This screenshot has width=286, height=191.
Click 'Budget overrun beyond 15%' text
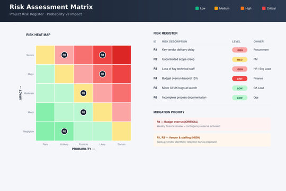[180, 78]
